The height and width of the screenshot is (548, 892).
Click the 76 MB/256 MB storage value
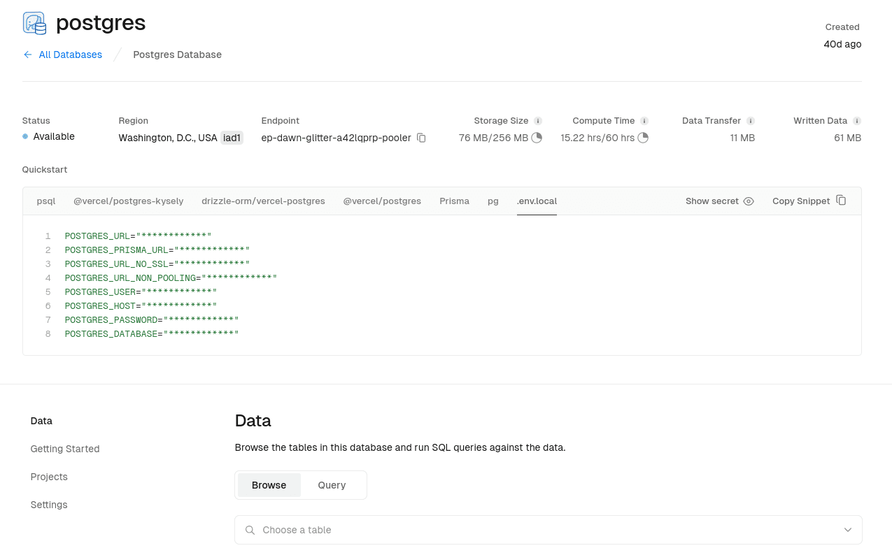493,138
